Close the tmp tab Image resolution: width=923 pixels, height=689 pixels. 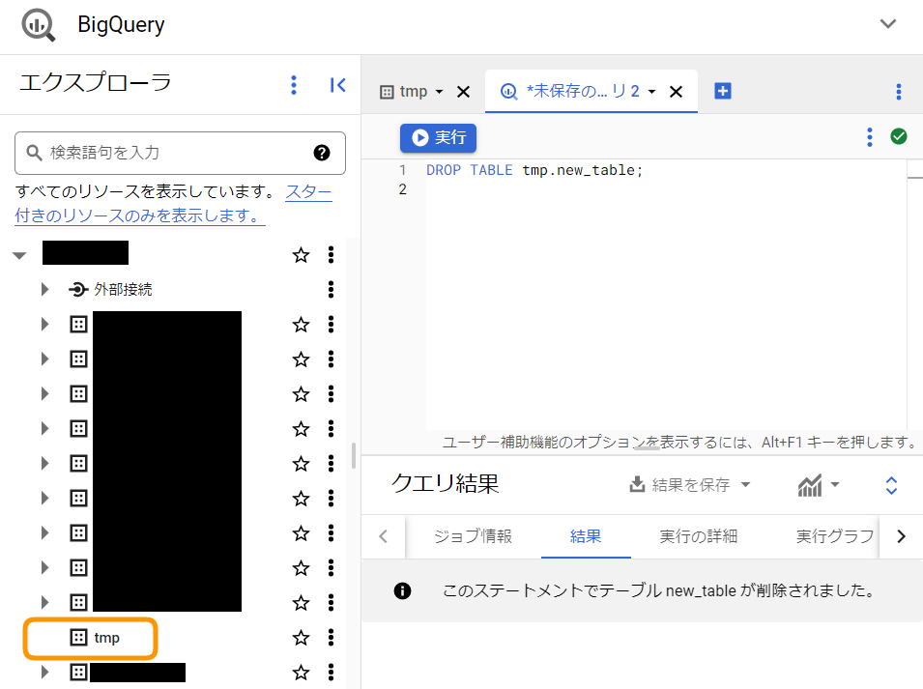coord(463,92)
